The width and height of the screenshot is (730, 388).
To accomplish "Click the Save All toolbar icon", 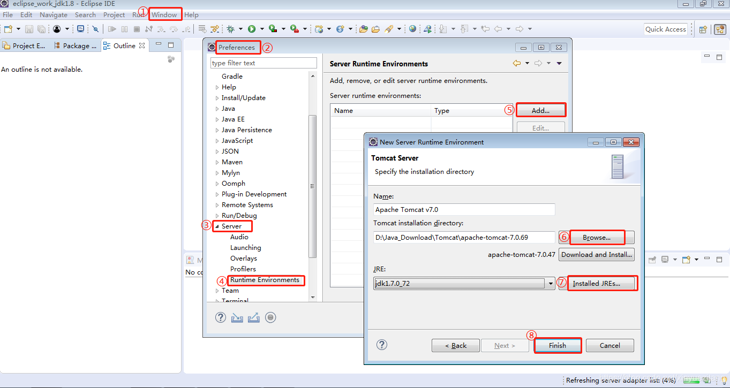I will pyautogui.click(x=41, y=29).
